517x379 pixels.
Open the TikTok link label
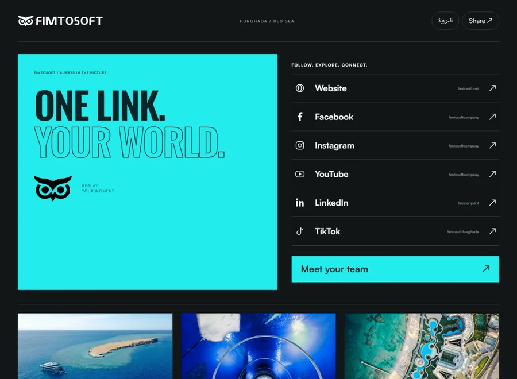pyautogui.click(x=327, y=231)
